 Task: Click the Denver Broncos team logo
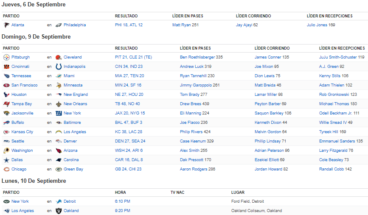(x=59, y=141)
